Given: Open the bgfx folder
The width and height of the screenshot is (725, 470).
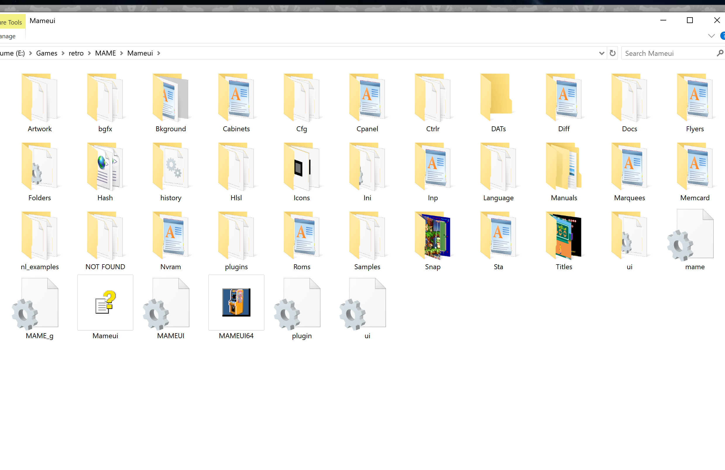Looking at the screenshot, I should click(x=105, y=103).
